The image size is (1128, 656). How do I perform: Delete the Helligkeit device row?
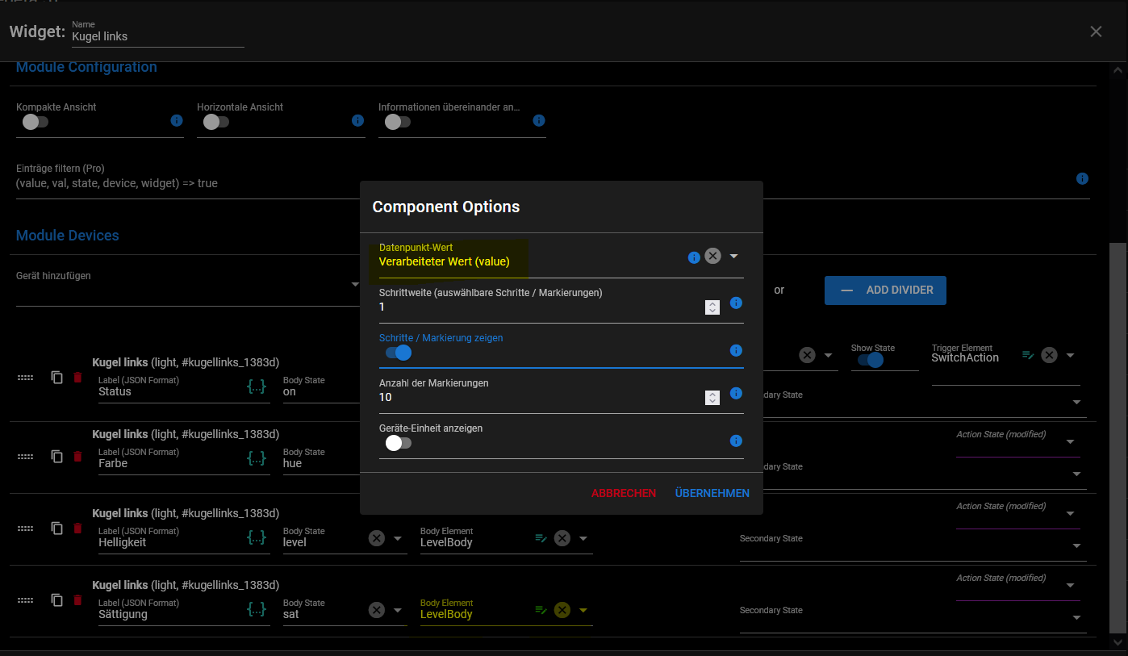pyautogui.click(x=77, y=528)
